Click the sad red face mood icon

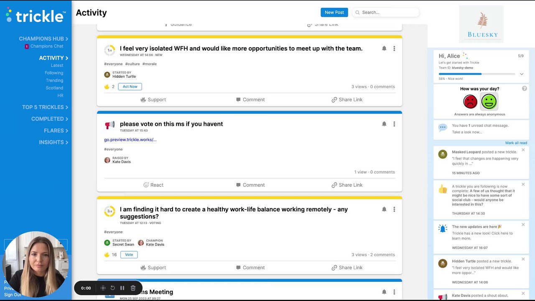(470, 102)
